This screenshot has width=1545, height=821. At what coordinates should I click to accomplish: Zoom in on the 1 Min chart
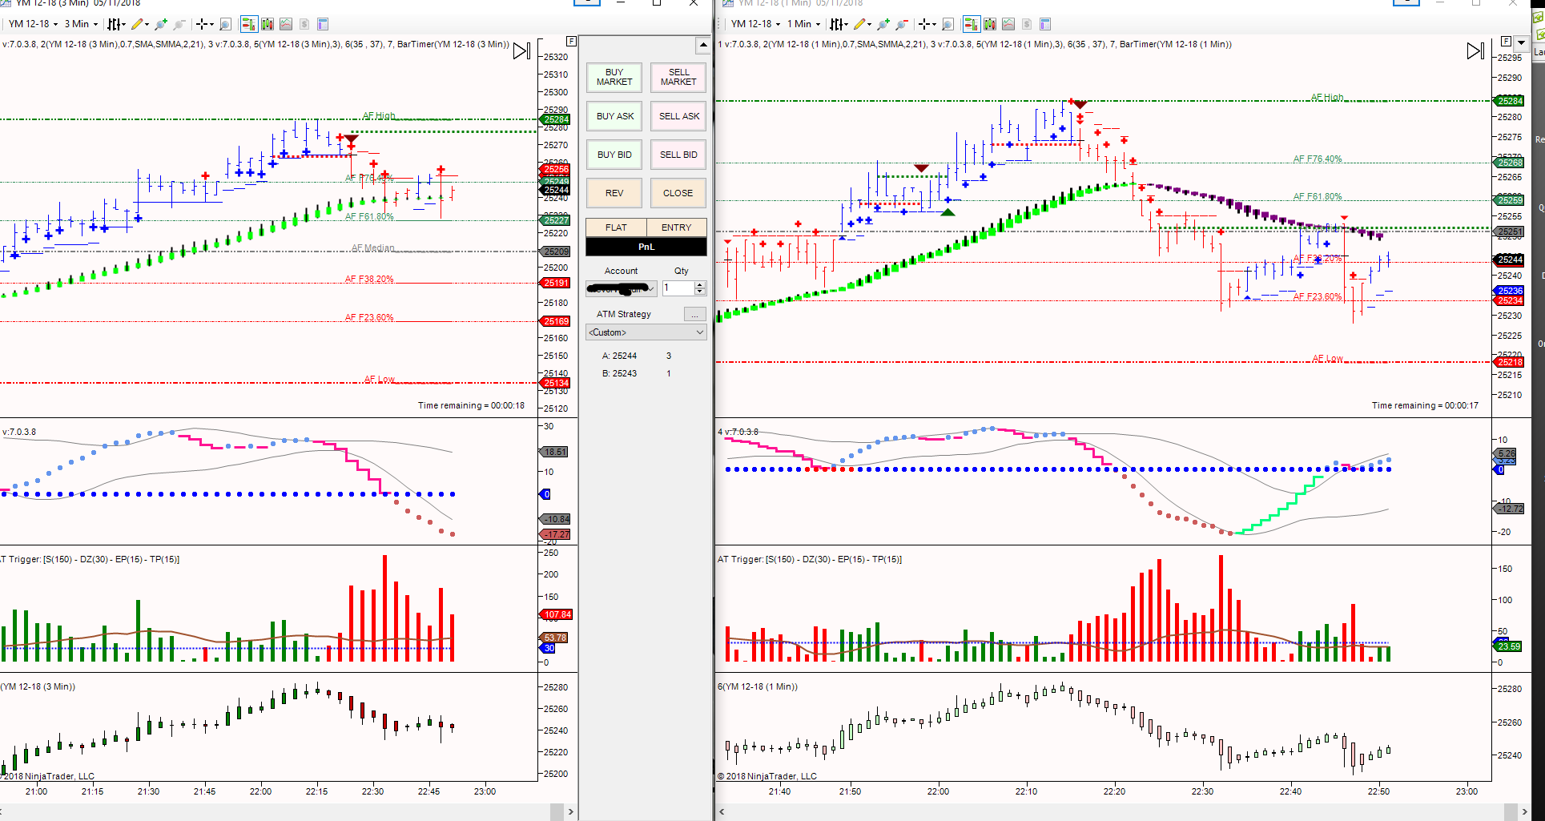pos(883,24)
